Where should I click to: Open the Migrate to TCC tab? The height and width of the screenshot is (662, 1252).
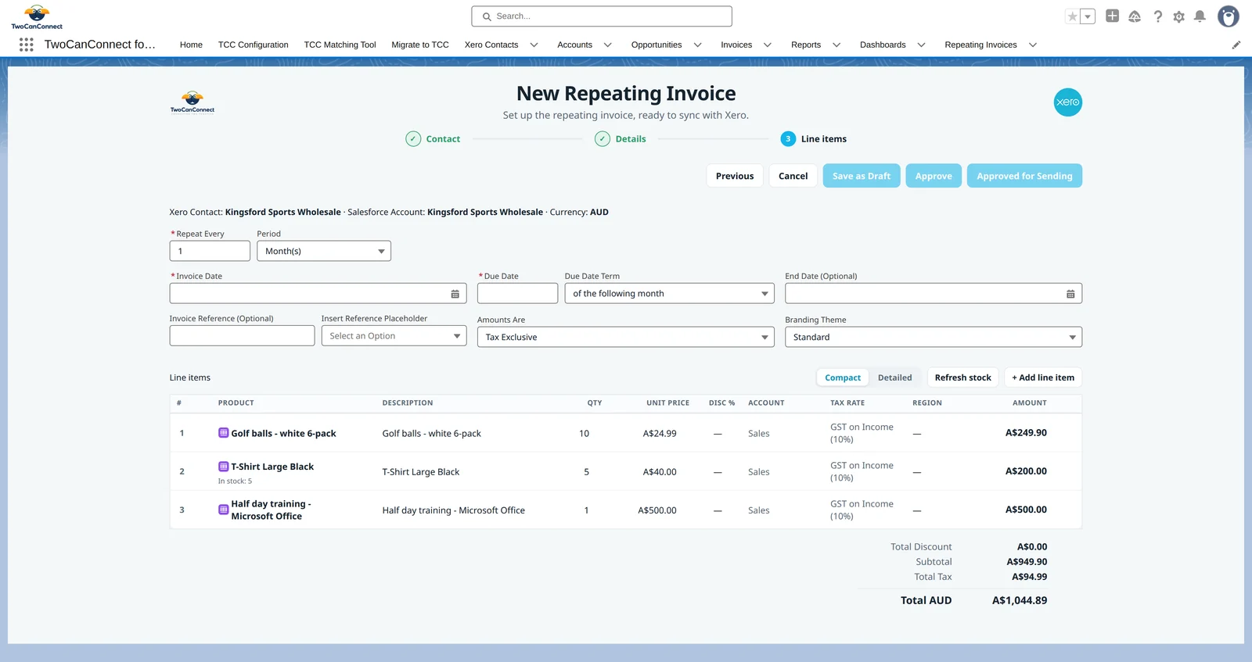tap(420, 45)
